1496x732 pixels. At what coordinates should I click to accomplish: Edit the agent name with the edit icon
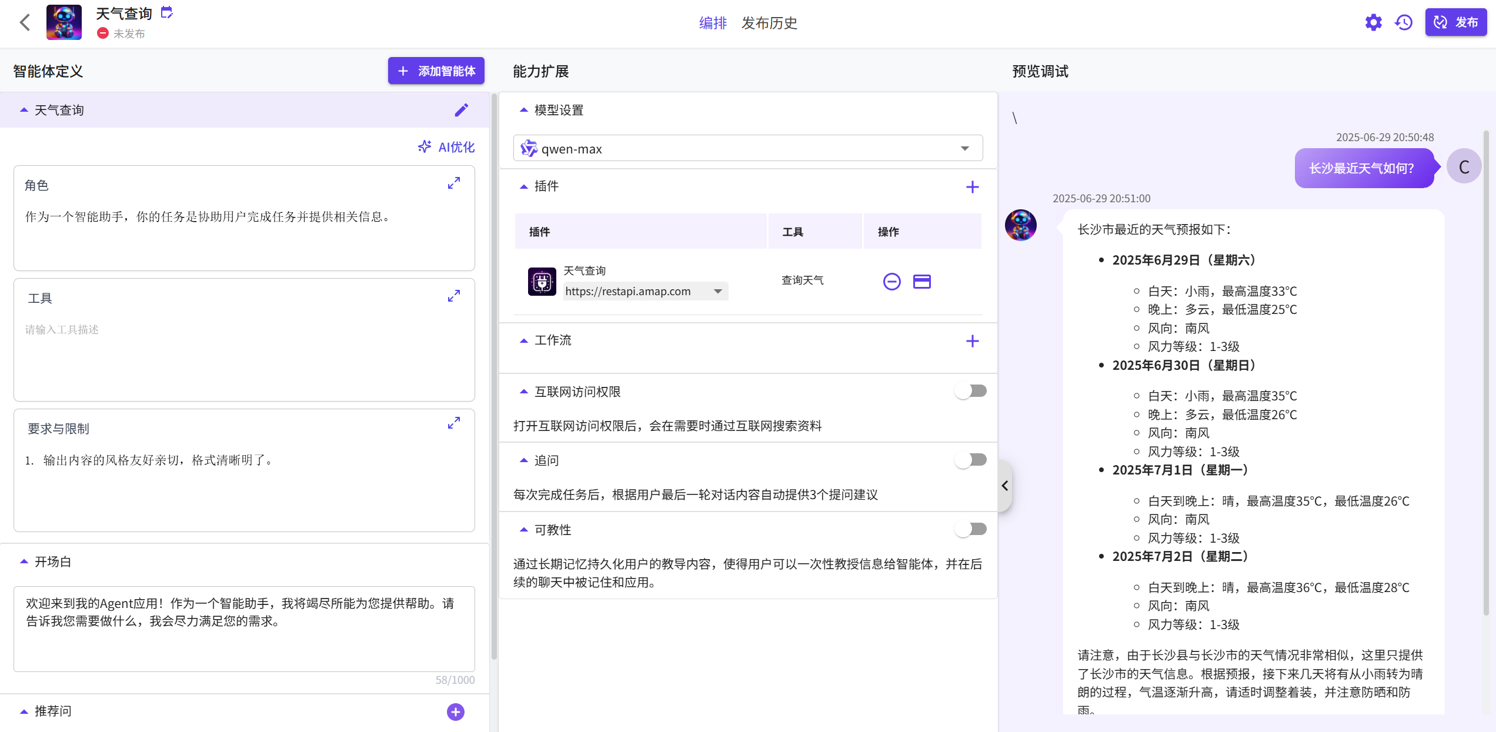click(x=167, y=12)
